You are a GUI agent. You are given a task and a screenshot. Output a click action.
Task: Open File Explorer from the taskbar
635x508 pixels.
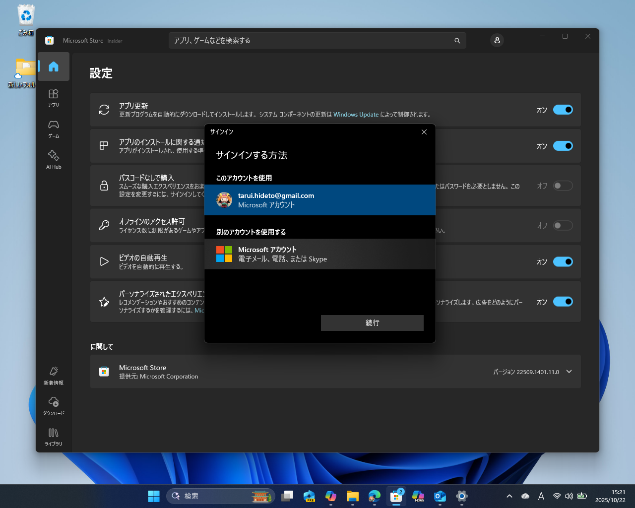353,496
